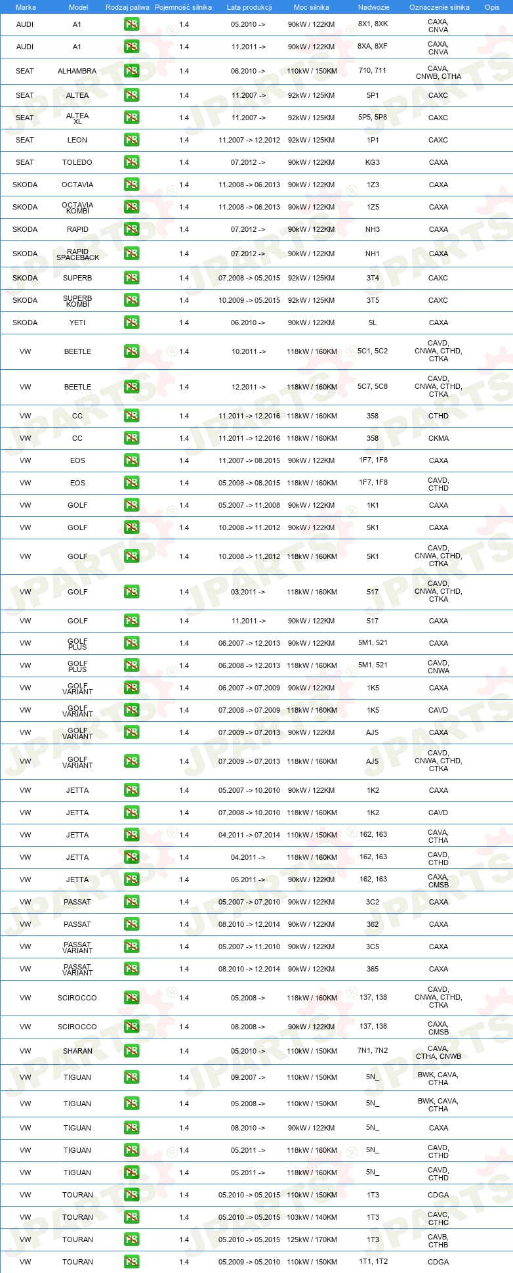
Task: Click the body code 710, 711
Action: 373,71
